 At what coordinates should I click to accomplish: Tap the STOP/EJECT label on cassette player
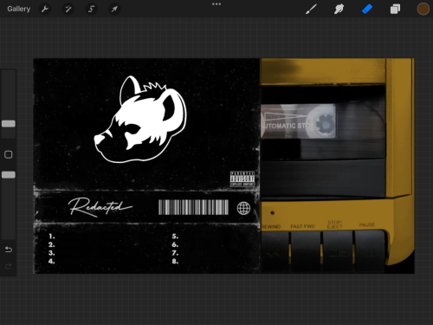point(334,224)
